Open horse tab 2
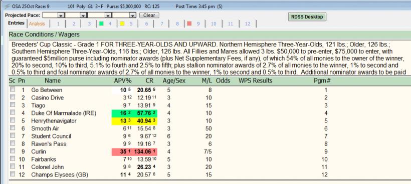Image resolution: width=411 pixels, height=184 pixels. pos(74,24)
